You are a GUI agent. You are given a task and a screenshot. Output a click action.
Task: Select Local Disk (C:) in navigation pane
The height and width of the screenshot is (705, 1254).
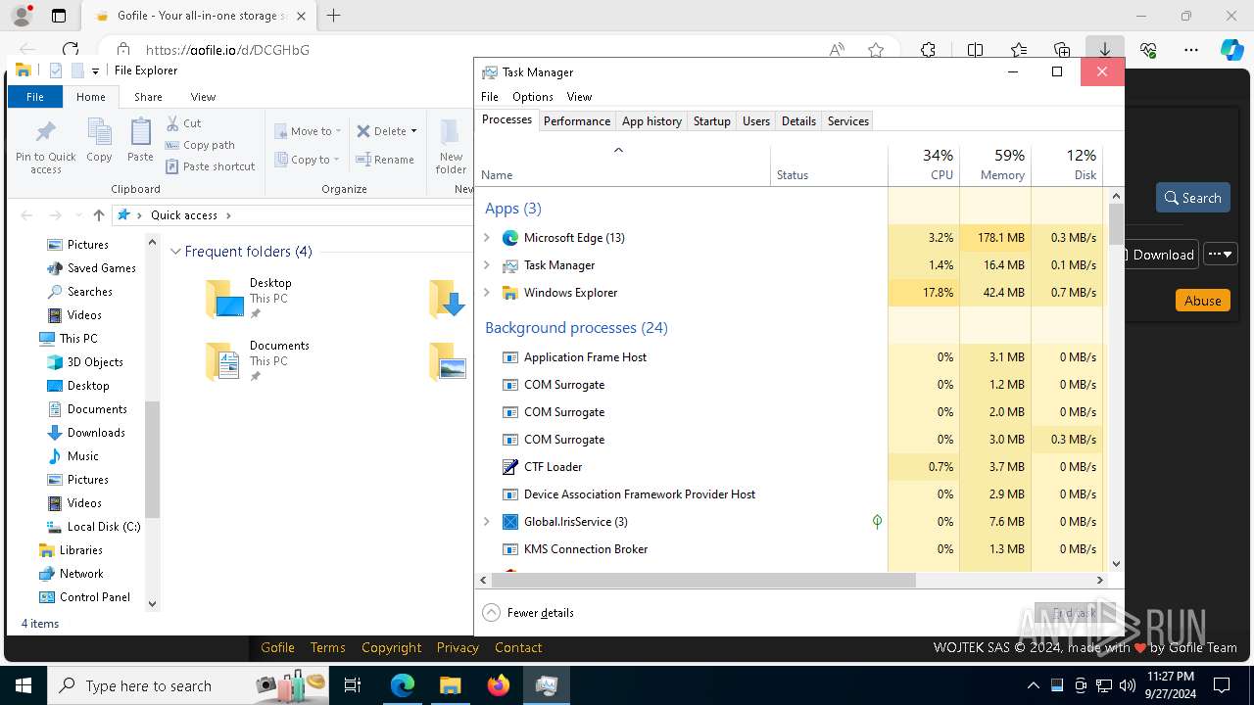point(104,527)
